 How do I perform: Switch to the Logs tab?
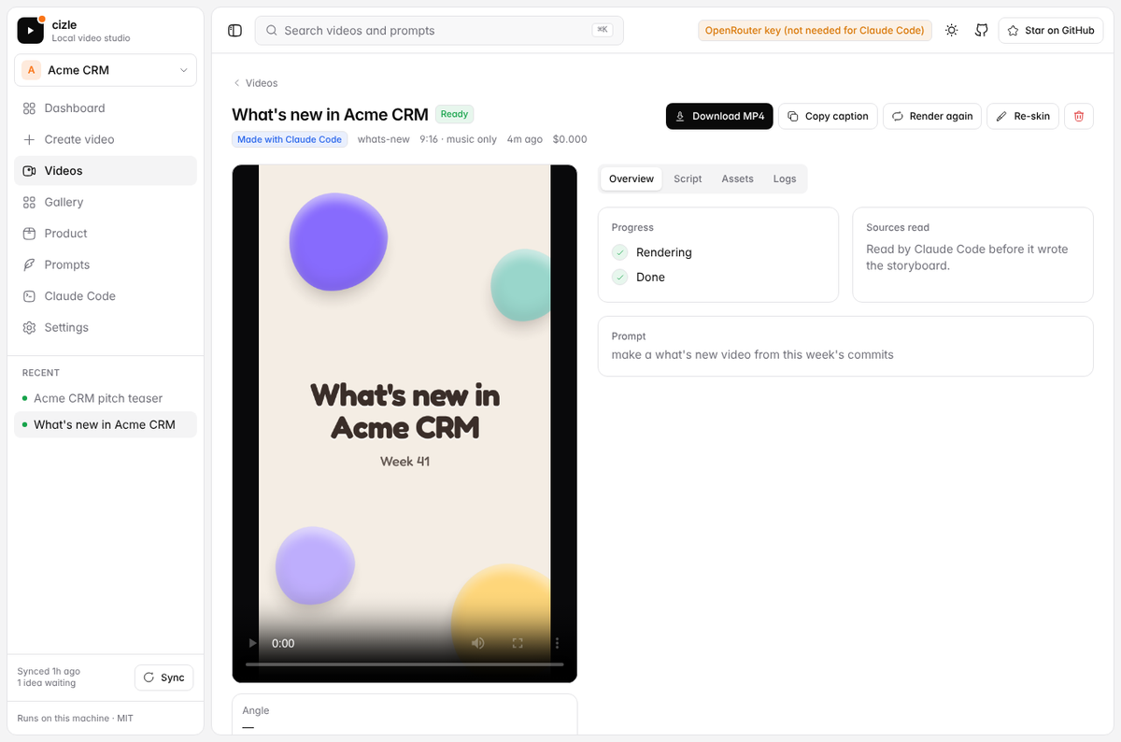pos(785,178)
